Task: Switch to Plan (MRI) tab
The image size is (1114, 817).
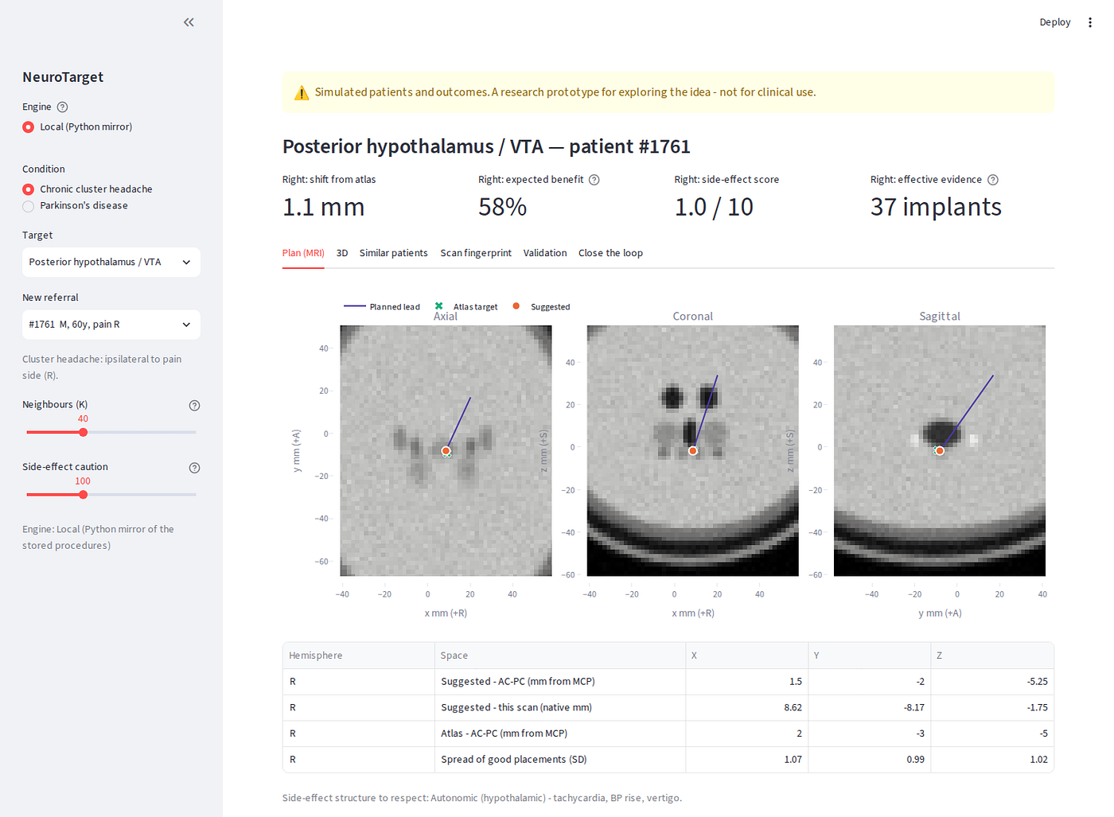Action: click(x=303, y=253)
